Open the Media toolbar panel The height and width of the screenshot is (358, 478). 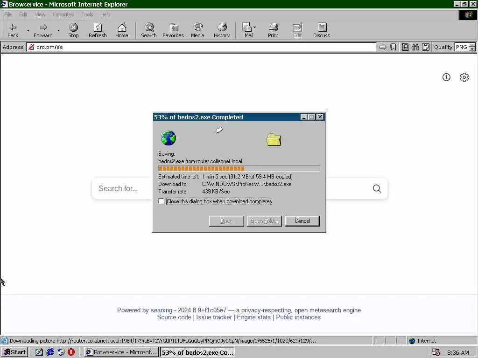[197, 30]
